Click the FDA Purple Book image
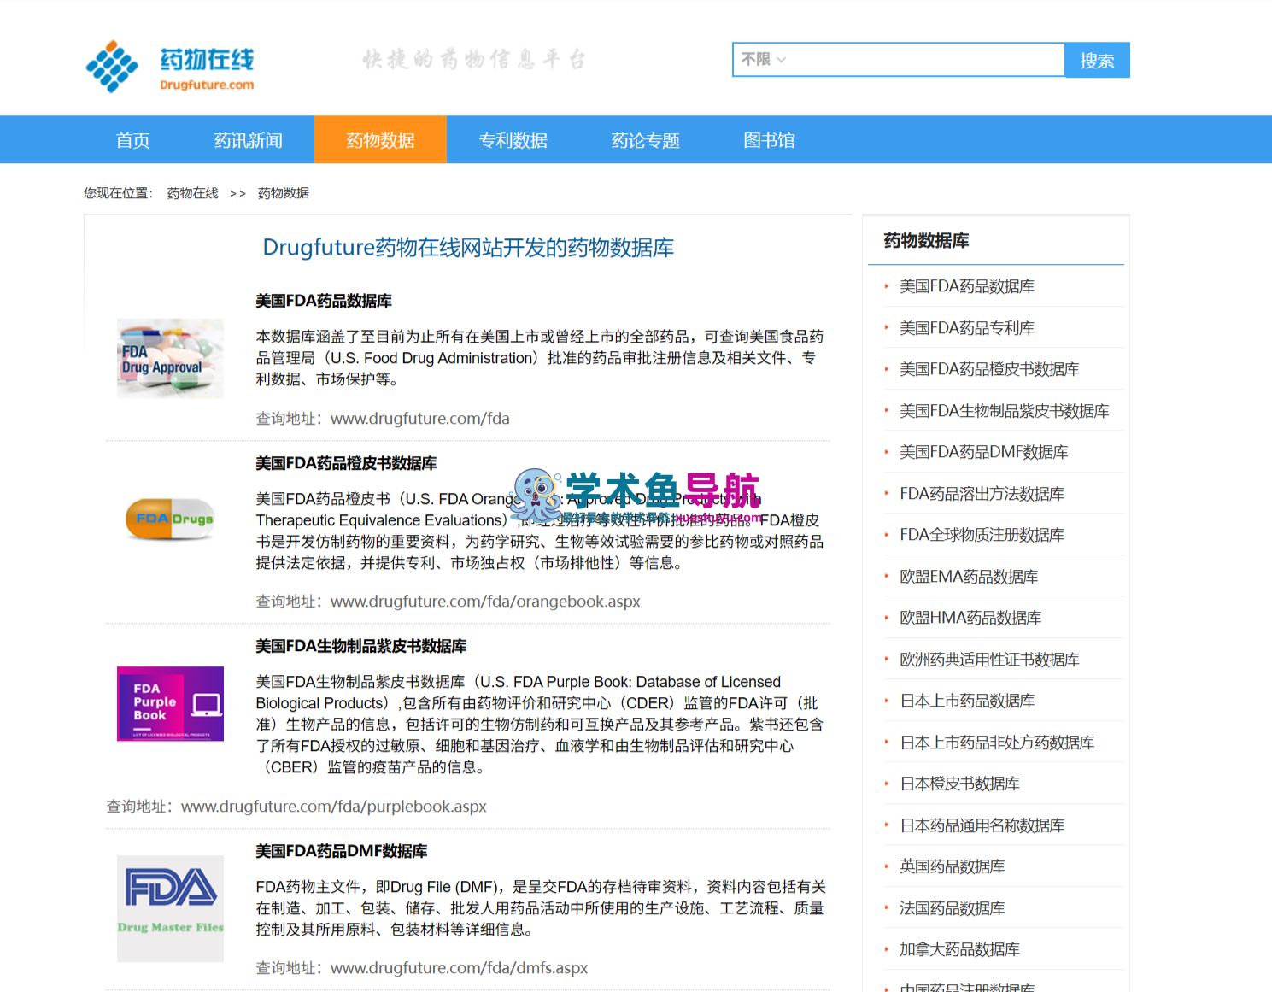1272x992 pixels. (170, 703)
